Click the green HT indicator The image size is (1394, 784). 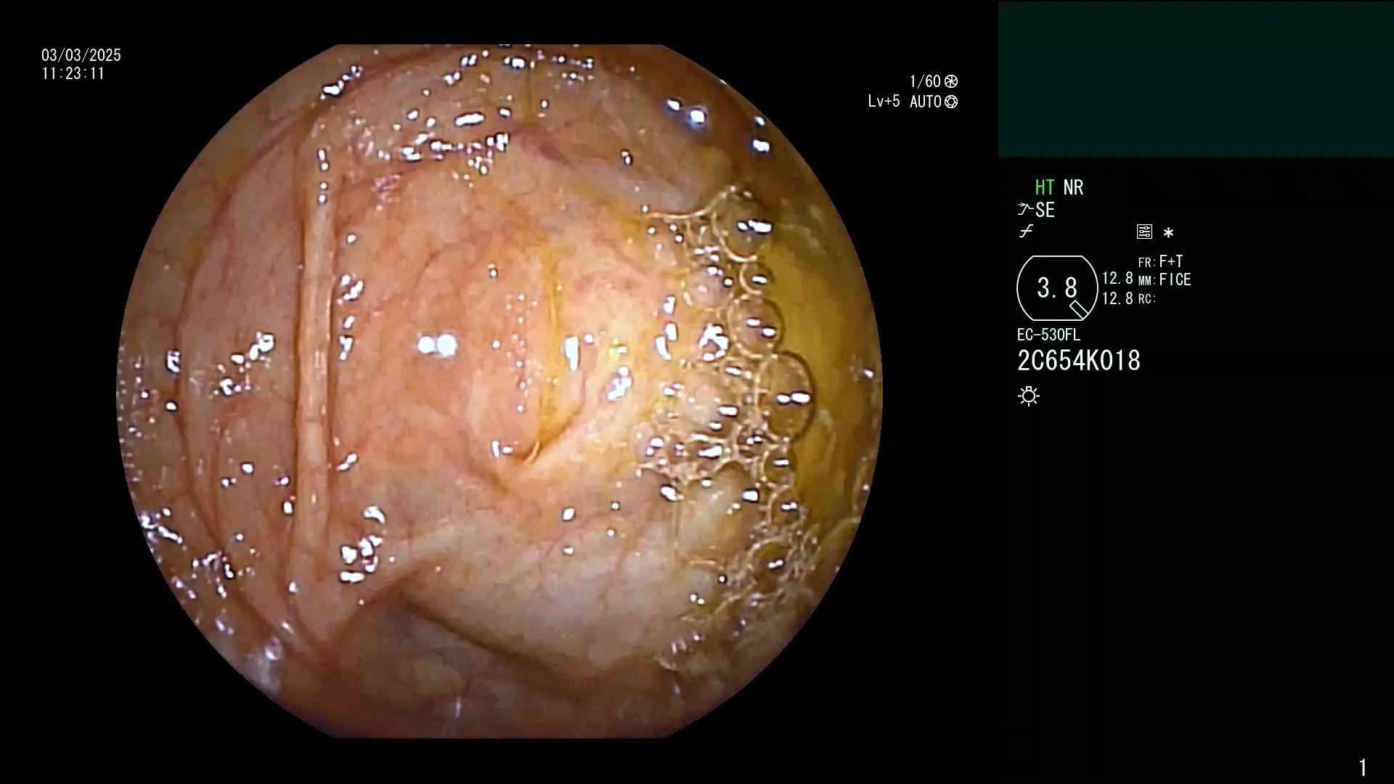point(1044,187)
